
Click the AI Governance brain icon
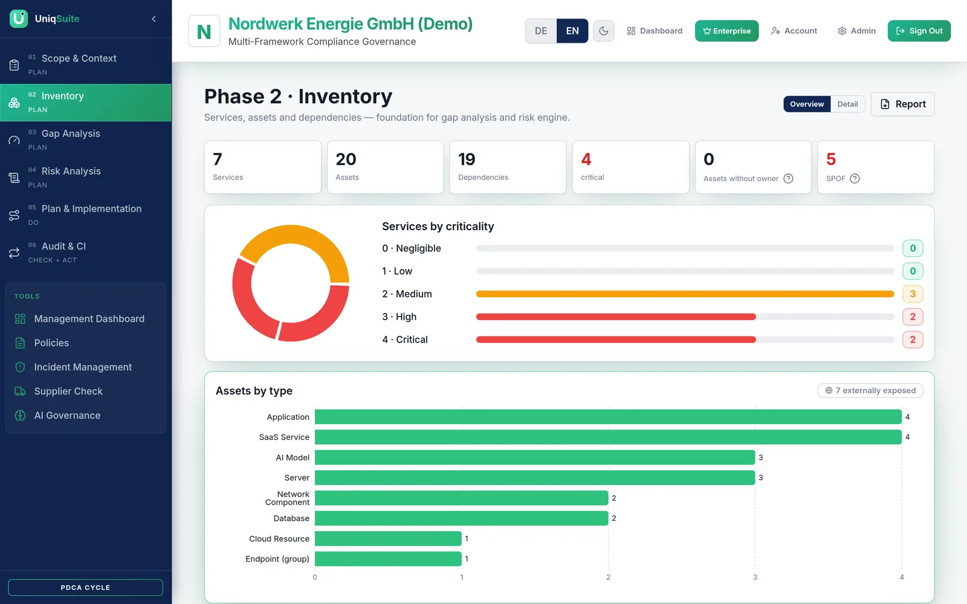[20, 416]
